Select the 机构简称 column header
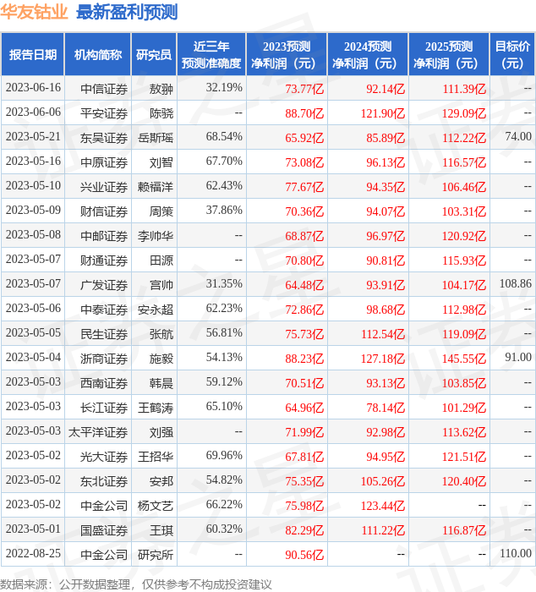This screenshot has height=592, width=536. coord(98,55)
